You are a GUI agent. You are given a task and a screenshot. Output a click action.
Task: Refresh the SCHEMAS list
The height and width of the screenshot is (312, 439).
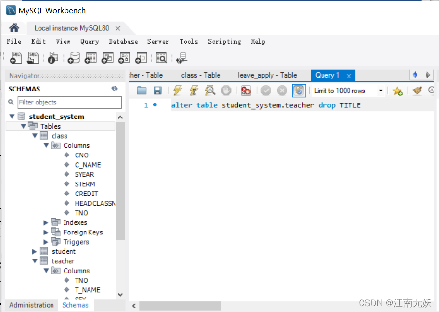[x=115, y=89]
